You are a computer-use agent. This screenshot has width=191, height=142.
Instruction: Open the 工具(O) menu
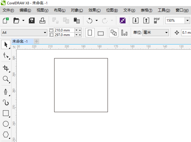164,10
